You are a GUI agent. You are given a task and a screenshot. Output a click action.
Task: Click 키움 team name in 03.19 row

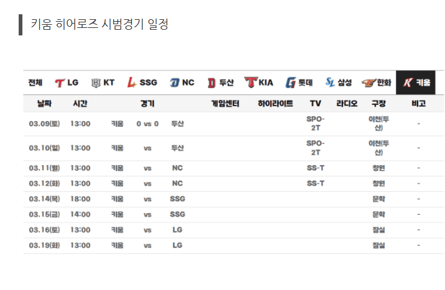click(117, 245)
